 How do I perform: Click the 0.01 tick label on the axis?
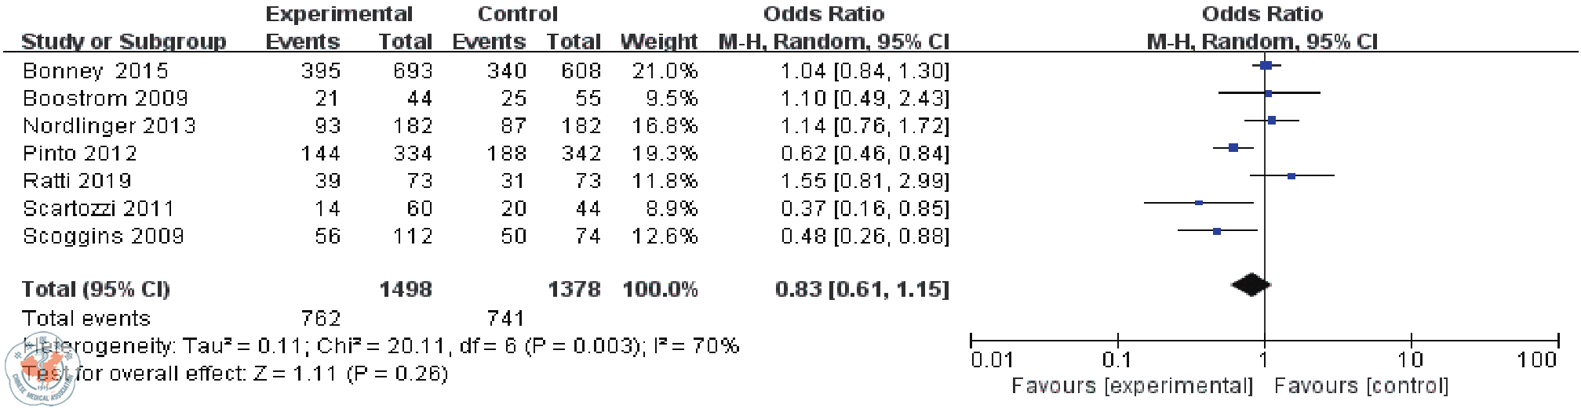click(x=992, y=360)
